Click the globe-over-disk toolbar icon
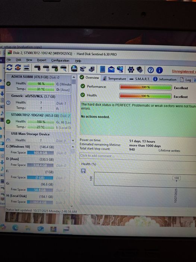This screenshot has height=262, width=196. point(74,68)
